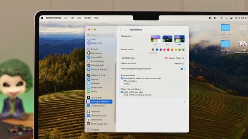Image resolution: width=248 pixels, height=139 pixels.
Task: Open the Highlight colour dropdown
Action: coord(175,58)
